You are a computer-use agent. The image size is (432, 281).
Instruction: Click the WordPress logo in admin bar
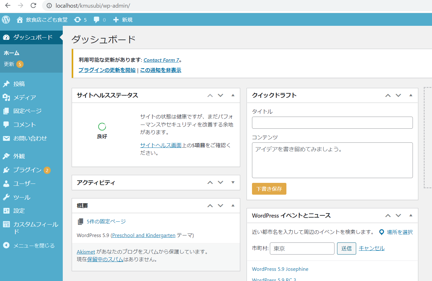(x=6, y=20)
